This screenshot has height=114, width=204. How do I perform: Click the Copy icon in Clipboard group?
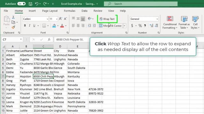[x=13, y=22]
